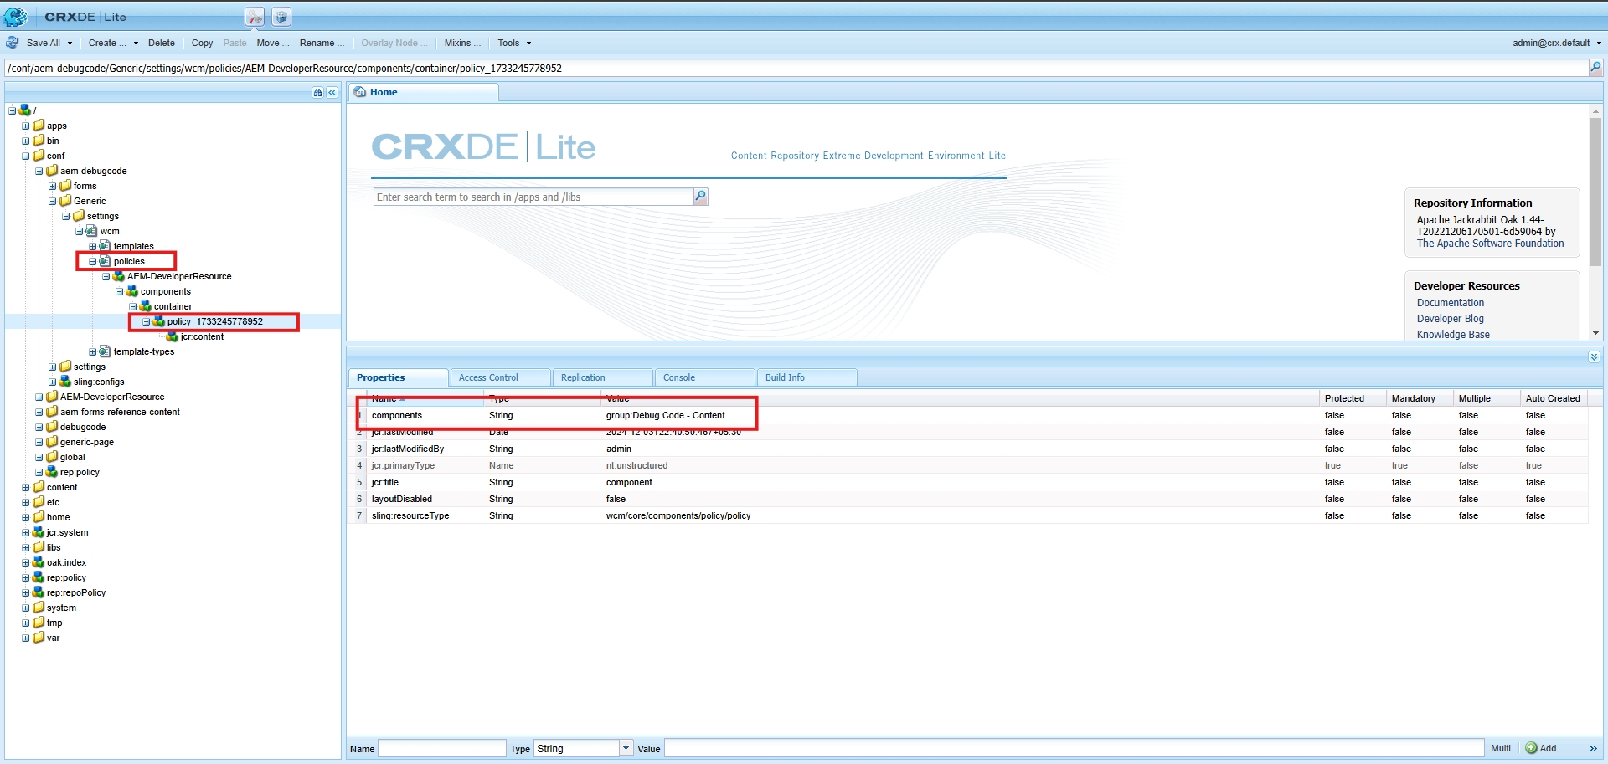Switch to the Access Control tab
This screenshot has width=1608, height=764.
pos(489,377)
